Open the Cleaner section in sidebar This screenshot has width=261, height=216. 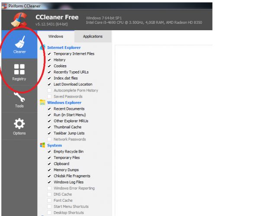coord(19,44)
